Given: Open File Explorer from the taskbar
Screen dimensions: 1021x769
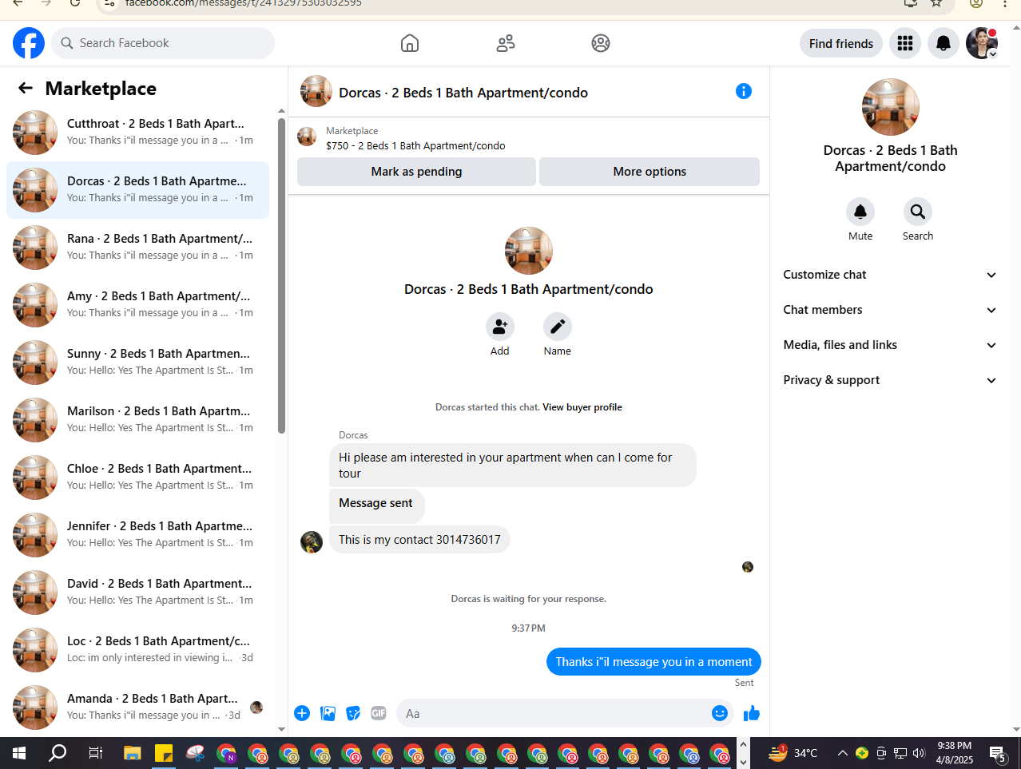Looking at the screenshot, I should click(133, 752).
